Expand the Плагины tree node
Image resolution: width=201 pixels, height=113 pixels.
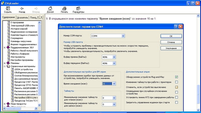pos(5,63)
